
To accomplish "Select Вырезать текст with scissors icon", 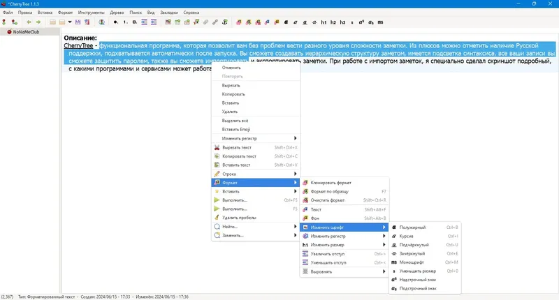I will pos(256,147).
